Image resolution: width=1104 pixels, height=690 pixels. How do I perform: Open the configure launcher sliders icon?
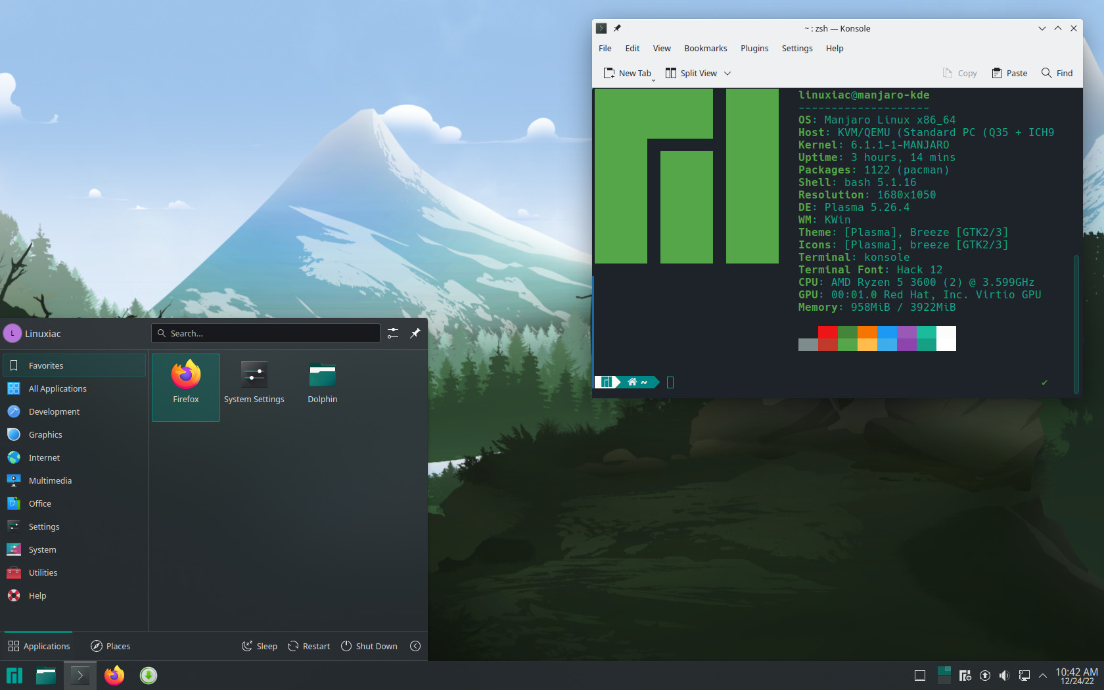pyautogui.click(x=393, y=333)
